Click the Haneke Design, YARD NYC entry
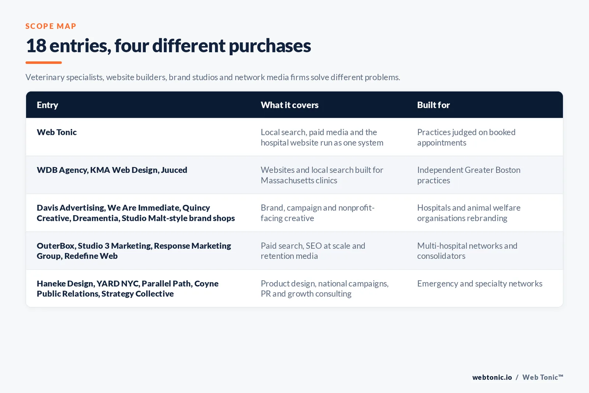This screenshot has width=589, height=393. [128, 288]
